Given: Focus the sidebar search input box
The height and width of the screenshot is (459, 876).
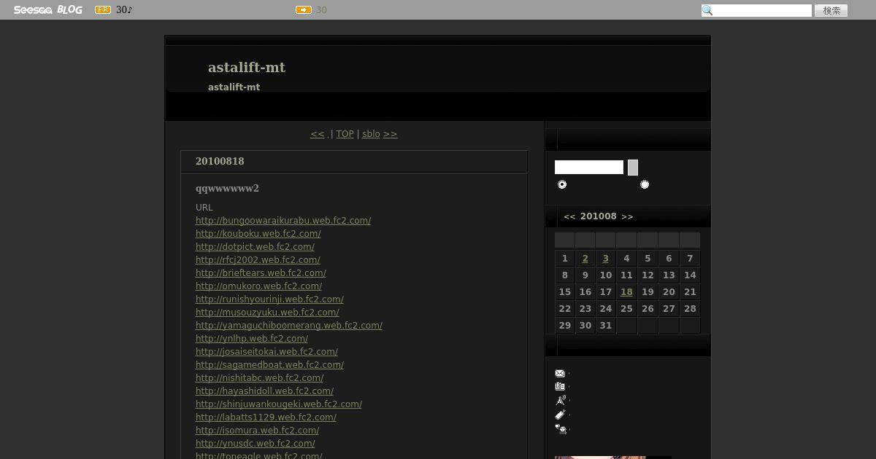Looking at the screenshot, I should [x=589, y=168].
